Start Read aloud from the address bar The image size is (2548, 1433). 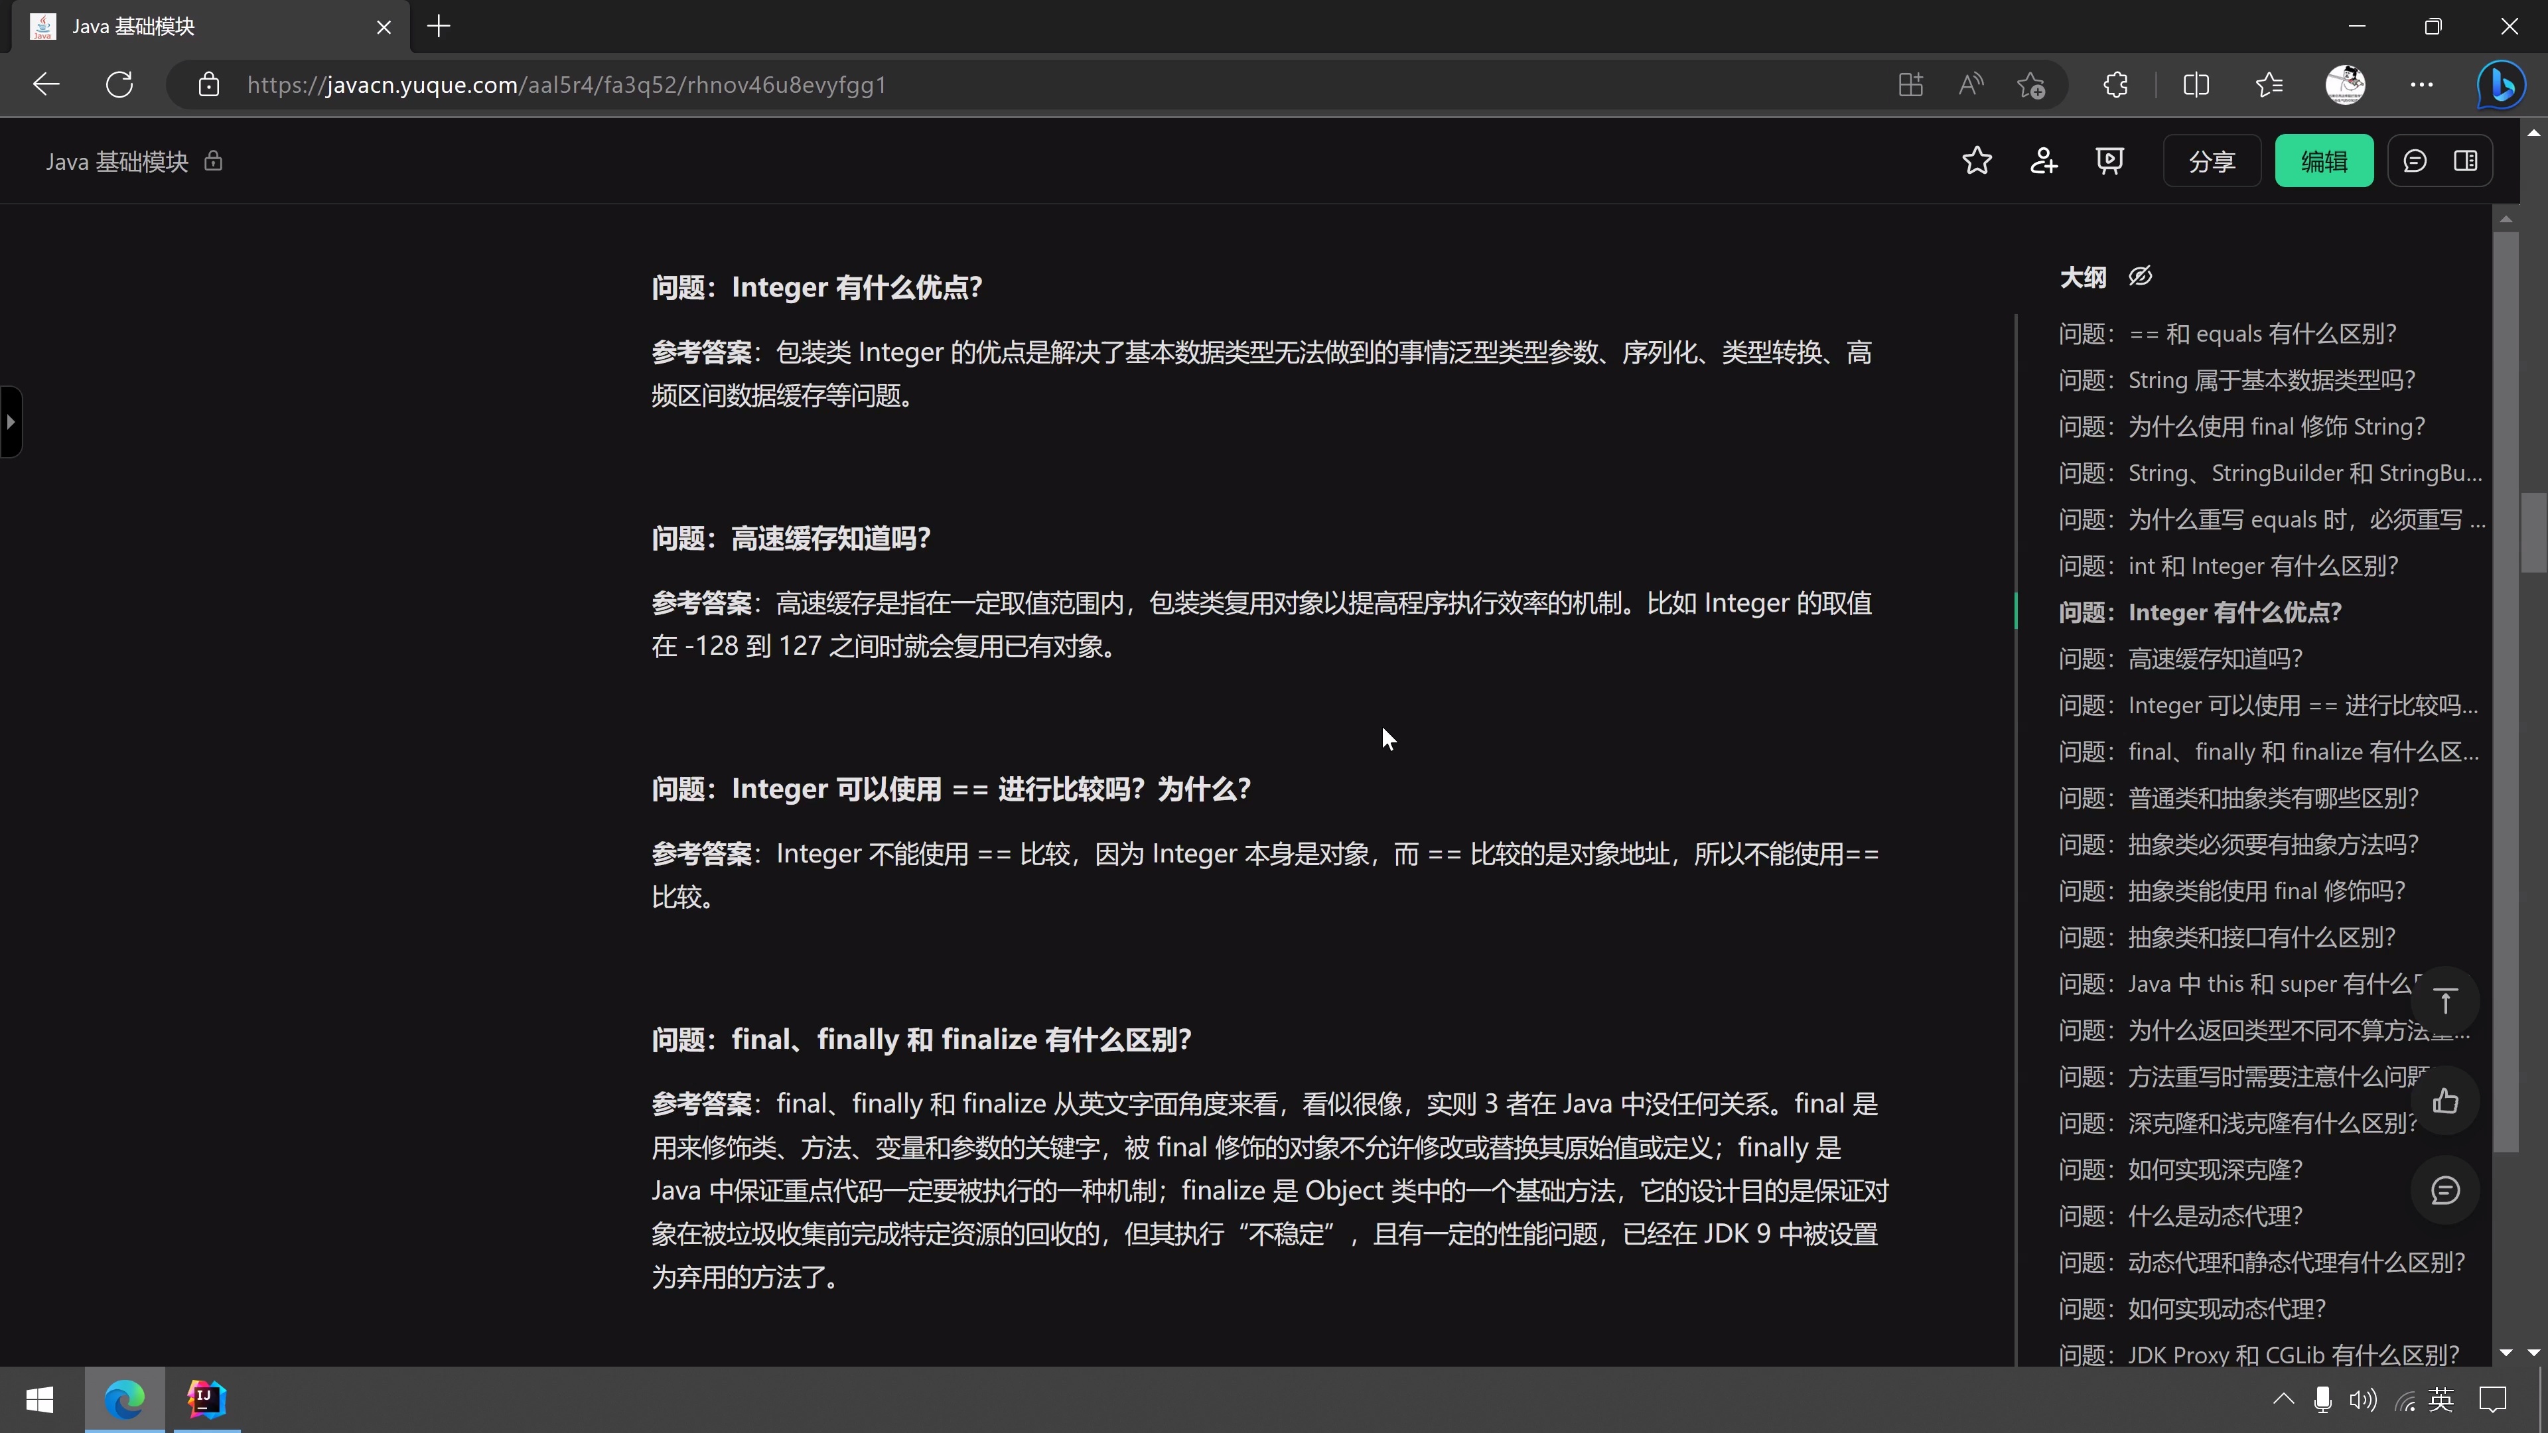click(1969, 84)
